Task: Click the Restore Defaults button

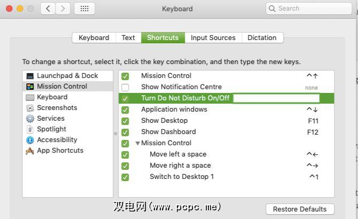Action: coord(300,209)
